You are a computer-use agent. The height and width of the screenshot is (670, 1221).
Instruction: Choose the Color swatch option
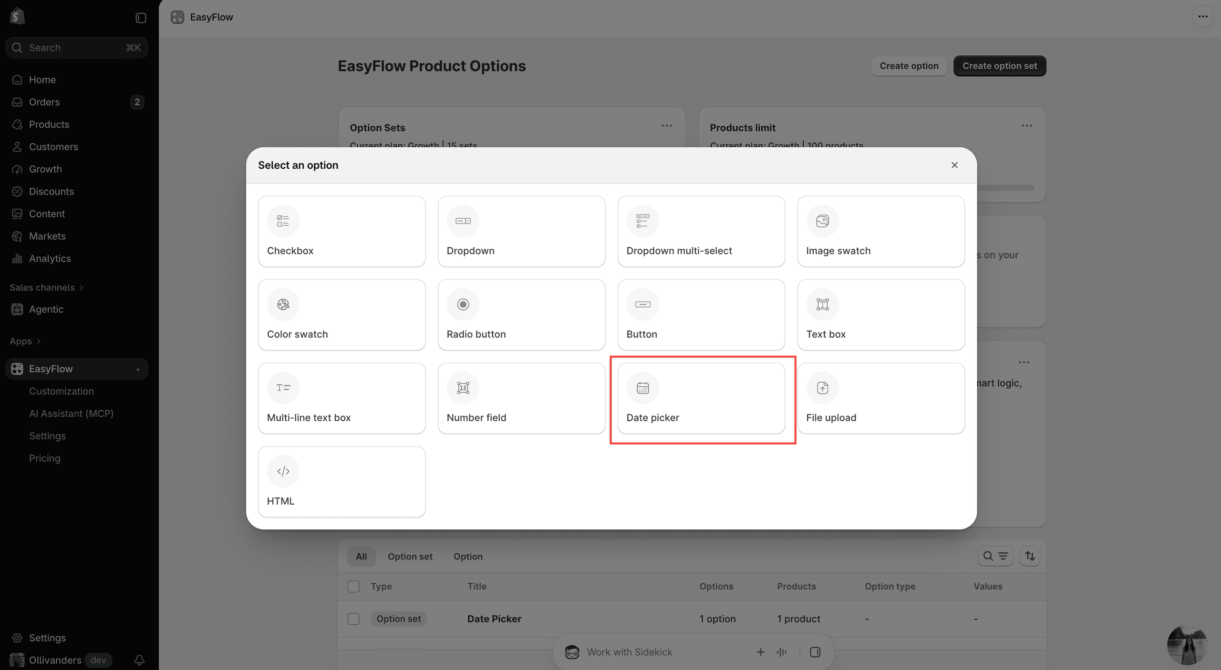(341, 315)
